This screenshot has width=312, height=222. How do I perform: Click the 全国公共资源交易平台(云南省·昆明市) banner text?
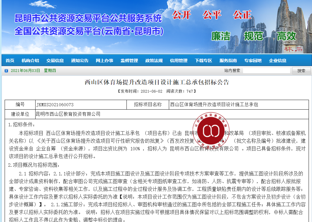pyautogui.click(x=89, y=31)
